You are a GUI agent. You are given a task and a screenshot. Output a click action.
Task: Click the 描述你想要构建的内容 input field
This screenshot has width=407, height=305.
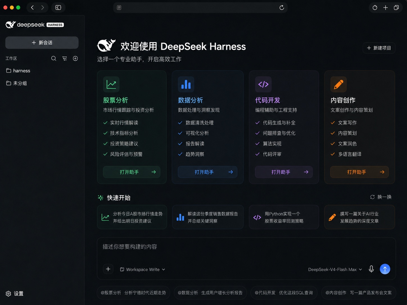click(x=246, y=247)
